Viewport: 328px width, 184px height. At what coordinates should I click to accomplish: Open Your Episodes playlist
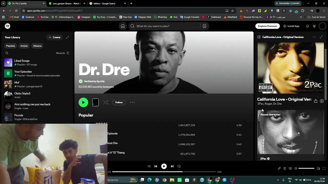coord(37,74)
